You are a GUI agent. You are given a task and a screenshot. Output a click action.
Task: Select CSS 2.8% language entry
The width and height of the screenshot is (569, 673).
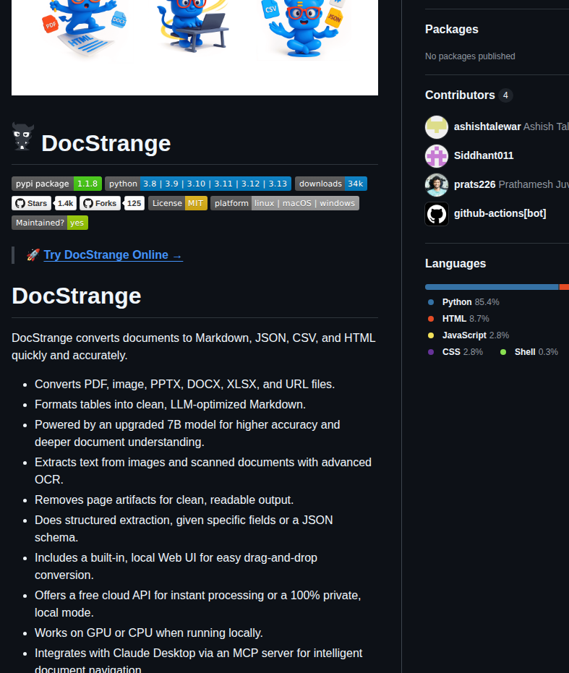pos(455,352)
